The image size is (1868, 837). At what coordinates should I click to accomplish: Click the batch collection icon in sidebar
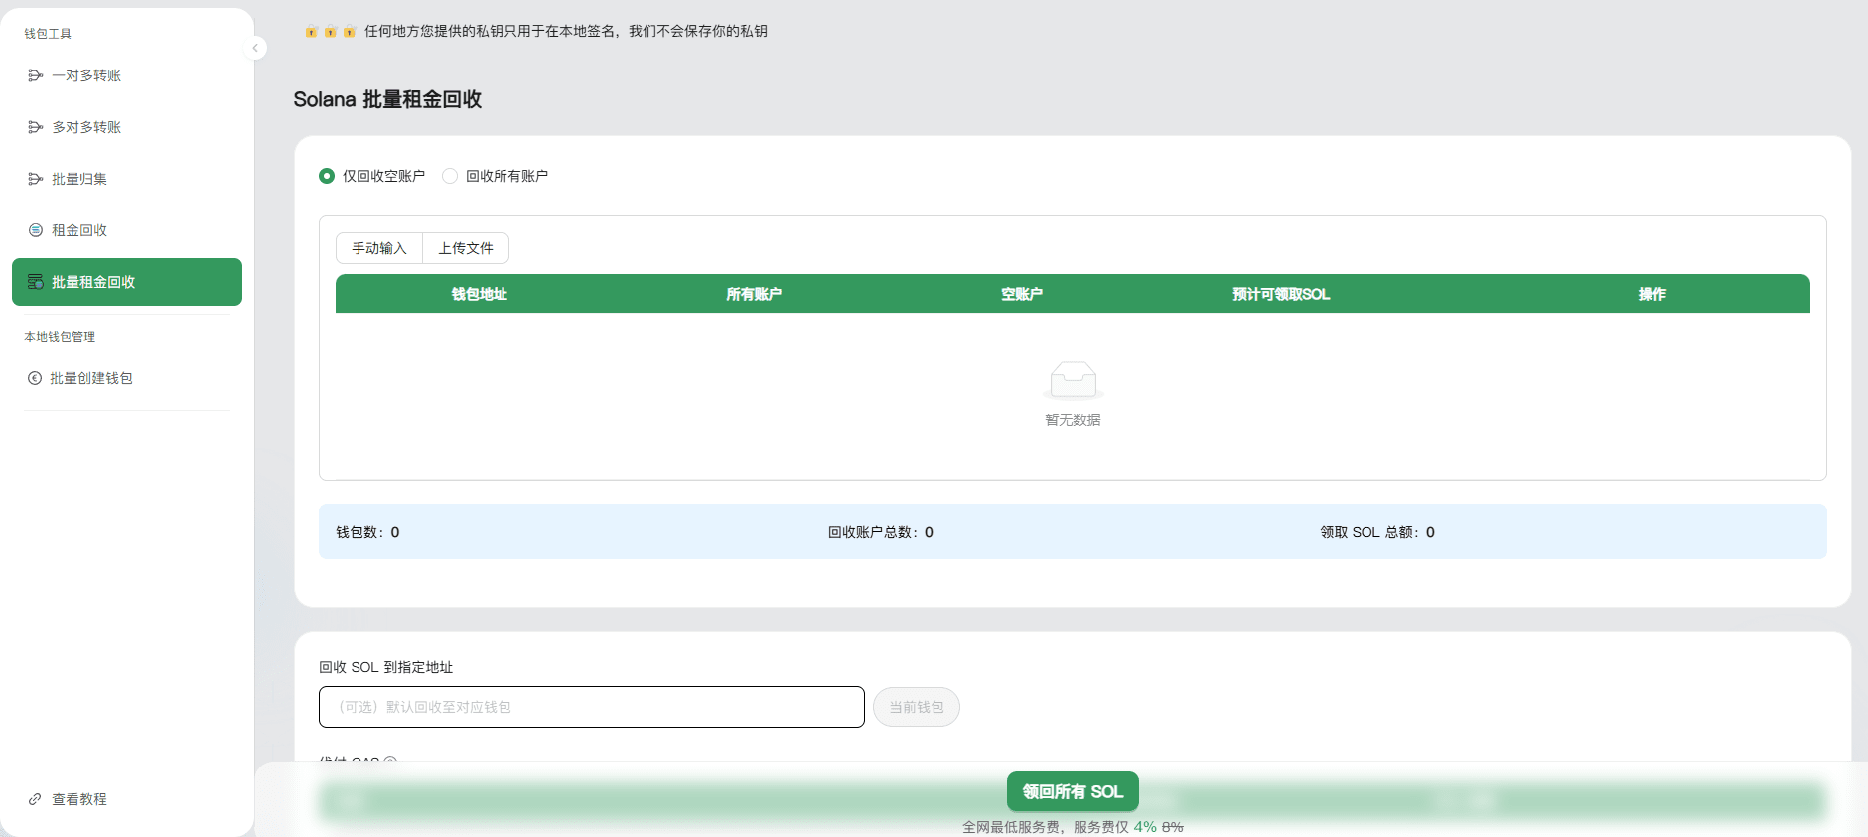35,179
